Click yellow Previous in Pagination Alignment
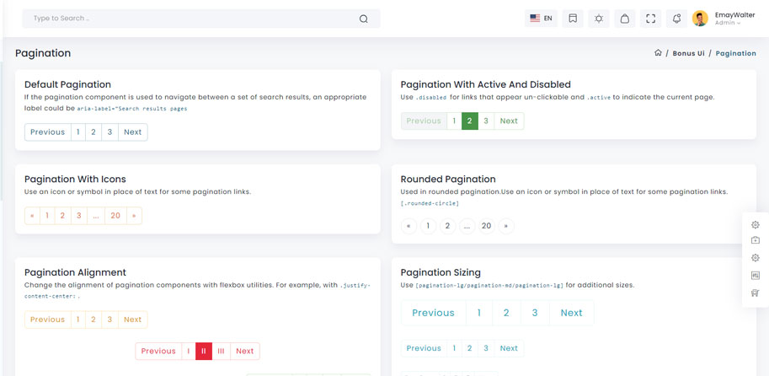 [47, 320]
